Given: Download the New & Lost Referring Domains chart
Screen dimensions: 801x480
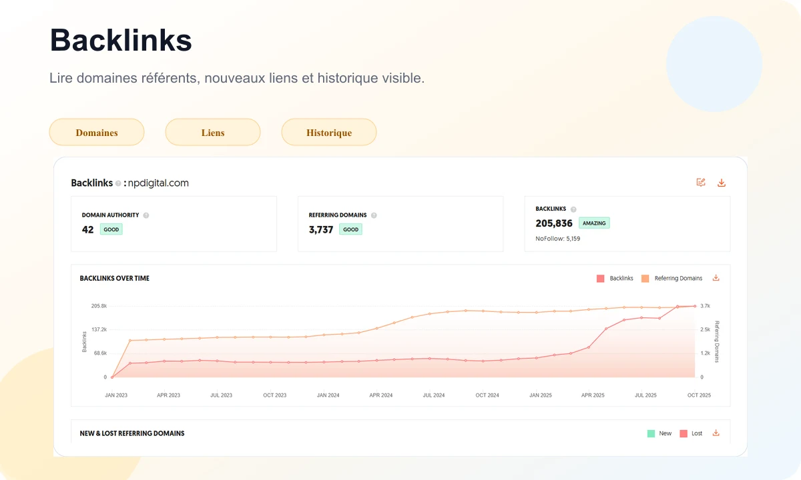Looking at the screenshot, I should point(716,433).
